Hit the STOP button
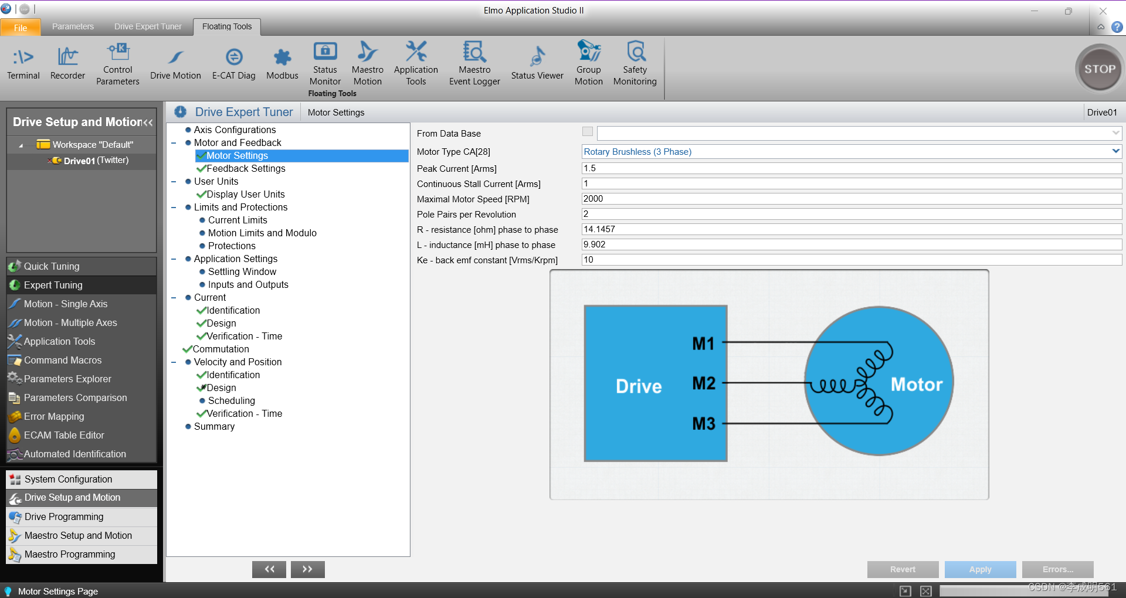This screenshot has width=1126, height=598. 1100,69
